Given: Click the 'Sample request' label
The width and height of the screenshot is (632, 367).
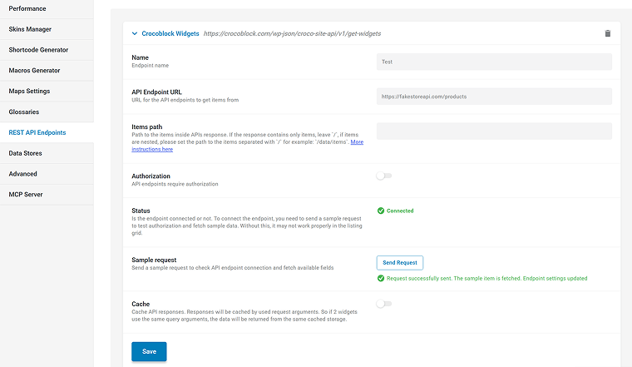Looking at the screenshot, I should [x=154, y=260].
